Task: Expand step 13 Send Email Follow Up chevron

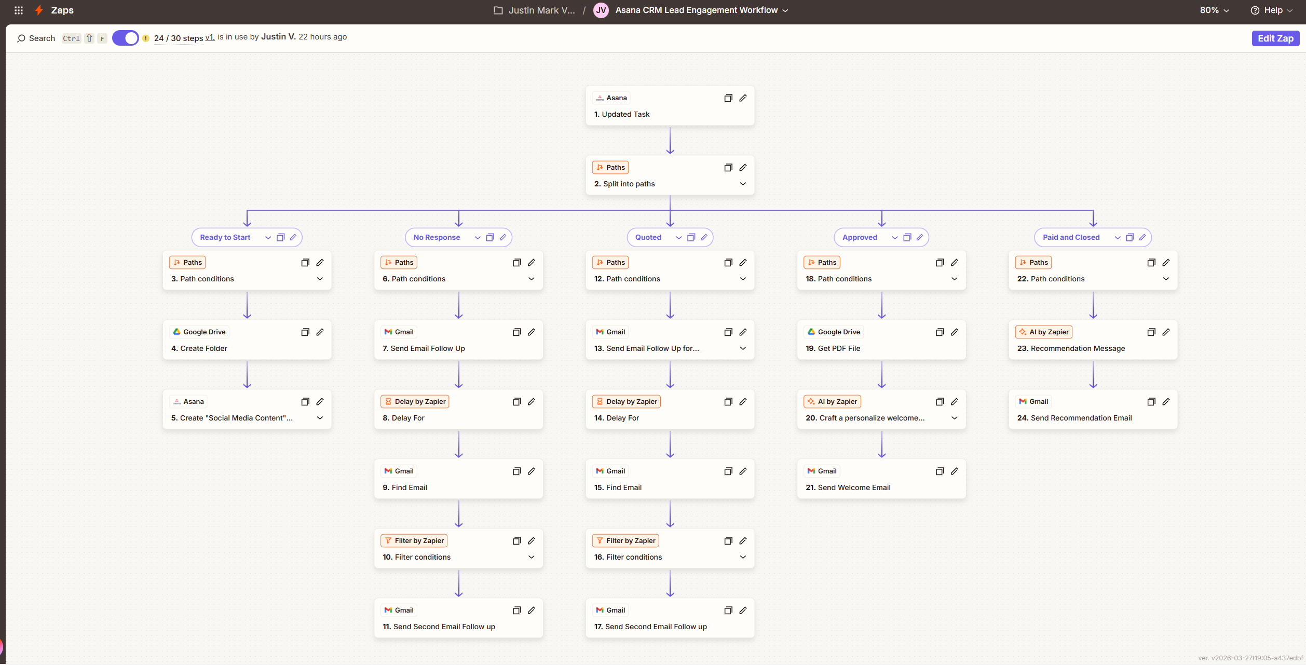Action: tap(743, 348)
